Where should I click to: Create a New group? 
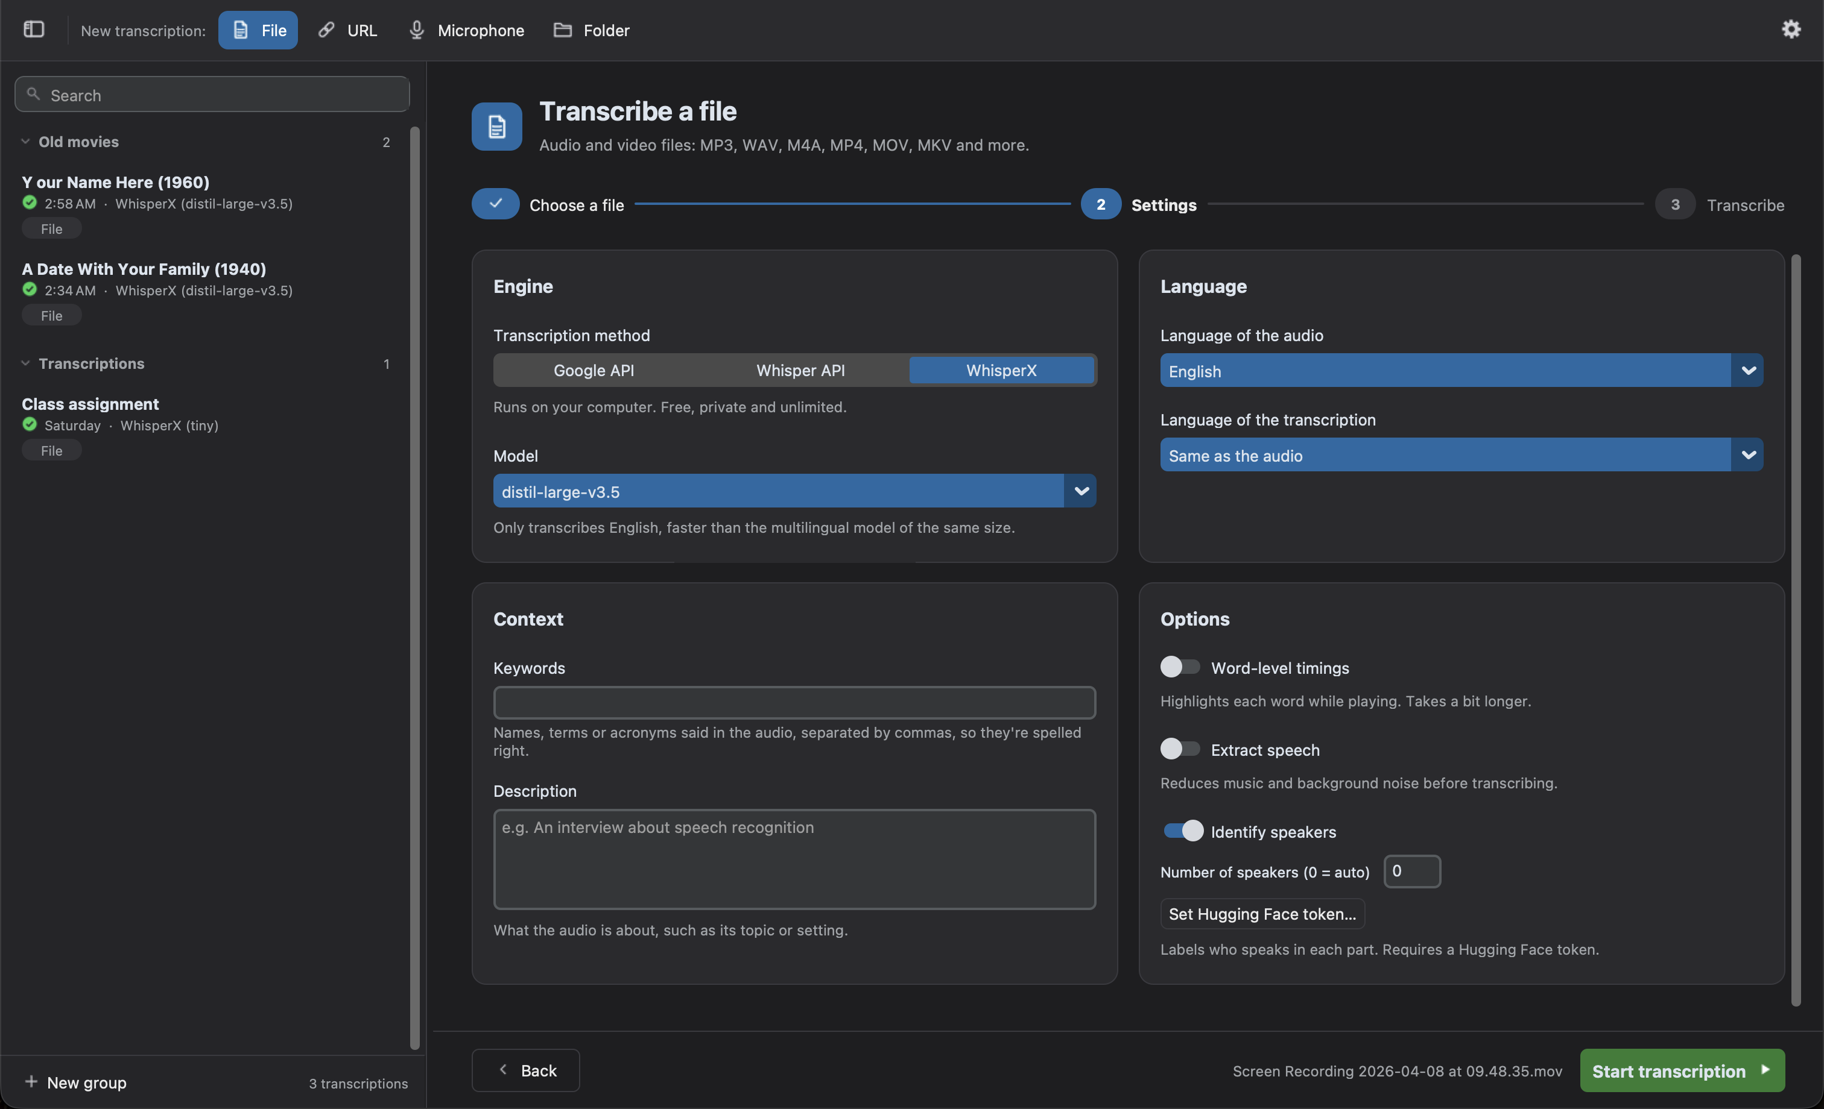(x=75, y=1082)
